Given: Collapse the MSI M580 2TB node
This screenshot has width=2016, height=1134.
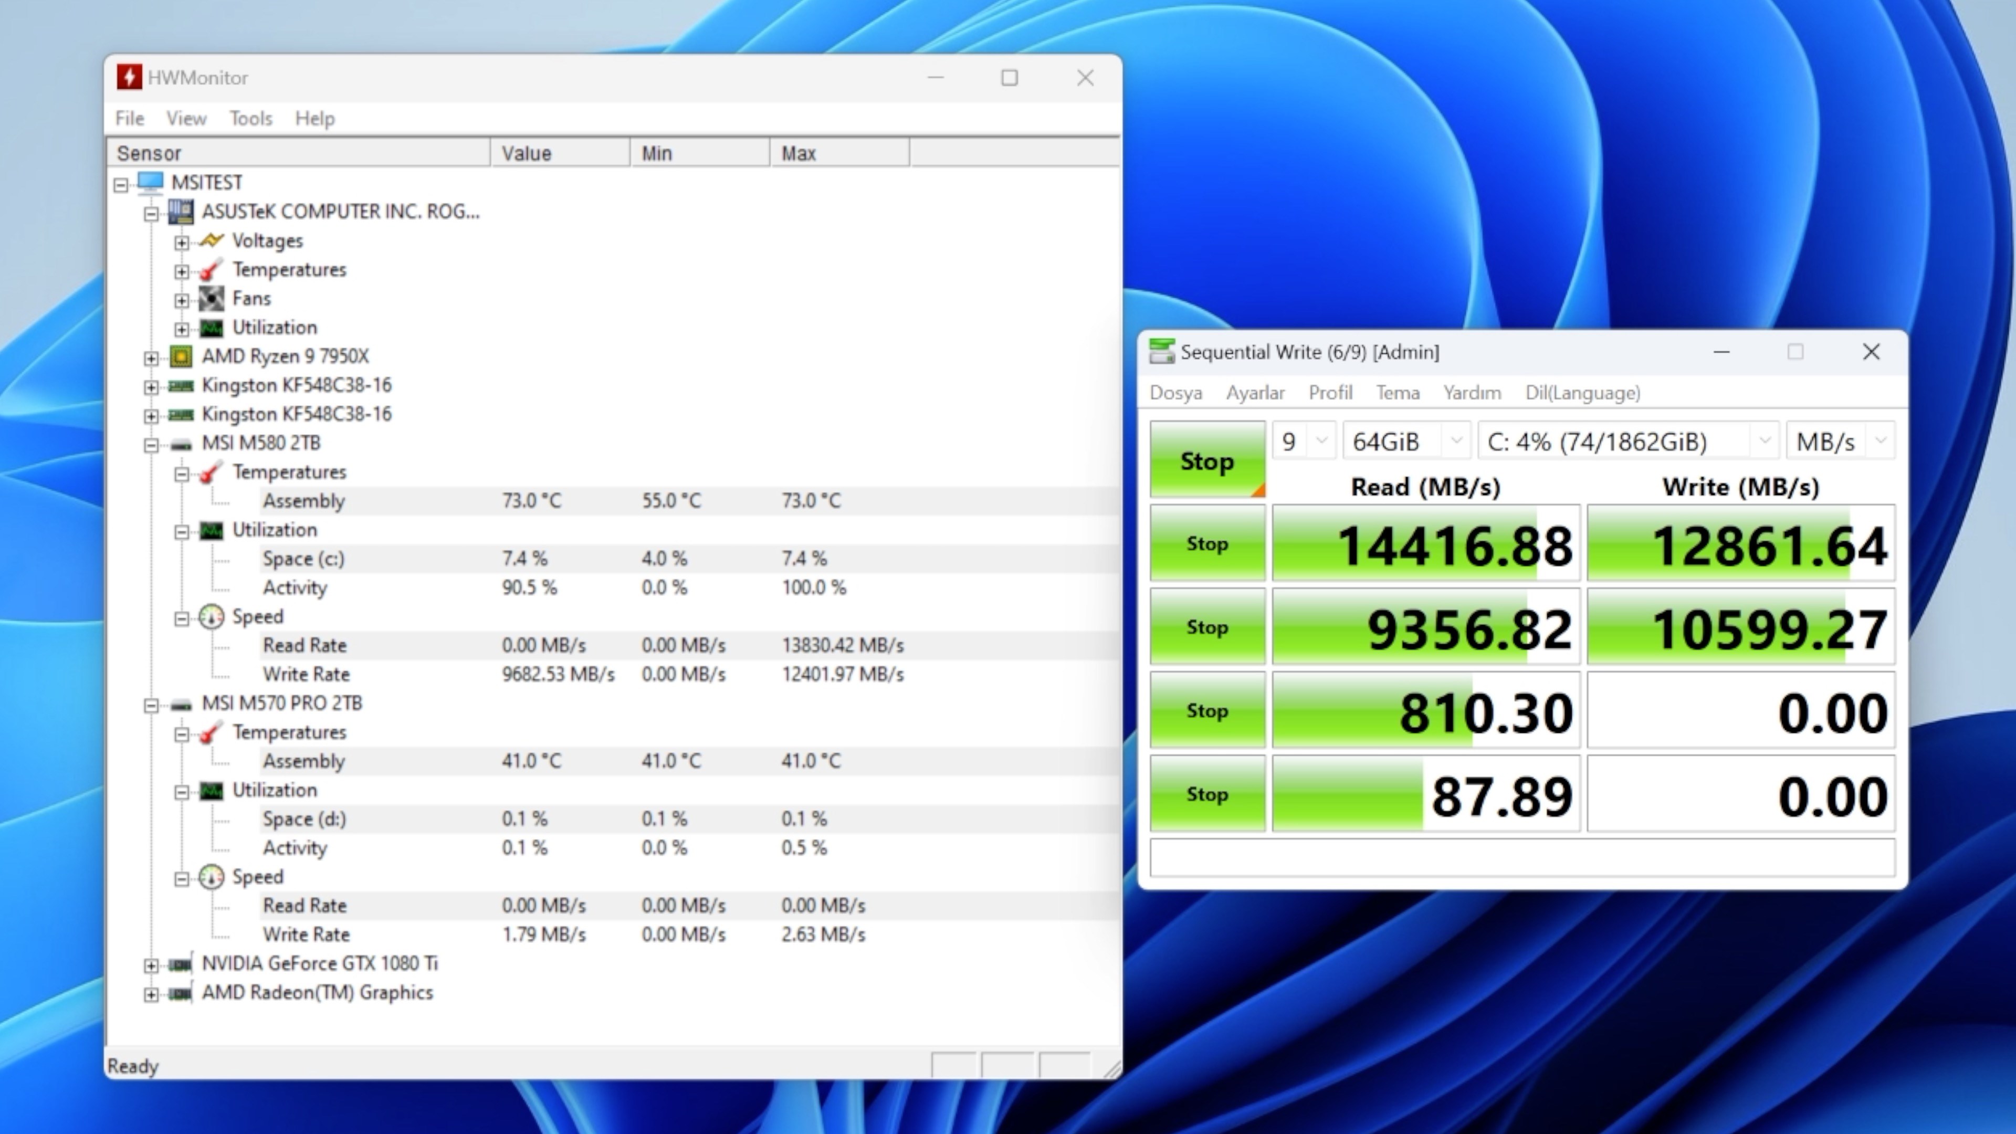Looking at the screenshot, I should (x=151, y=445).
